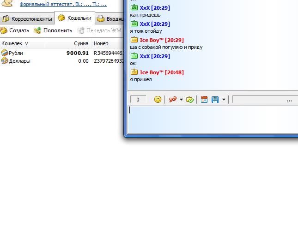
Task: Click the 0.00 dollar balance
Action: [83, 61]
